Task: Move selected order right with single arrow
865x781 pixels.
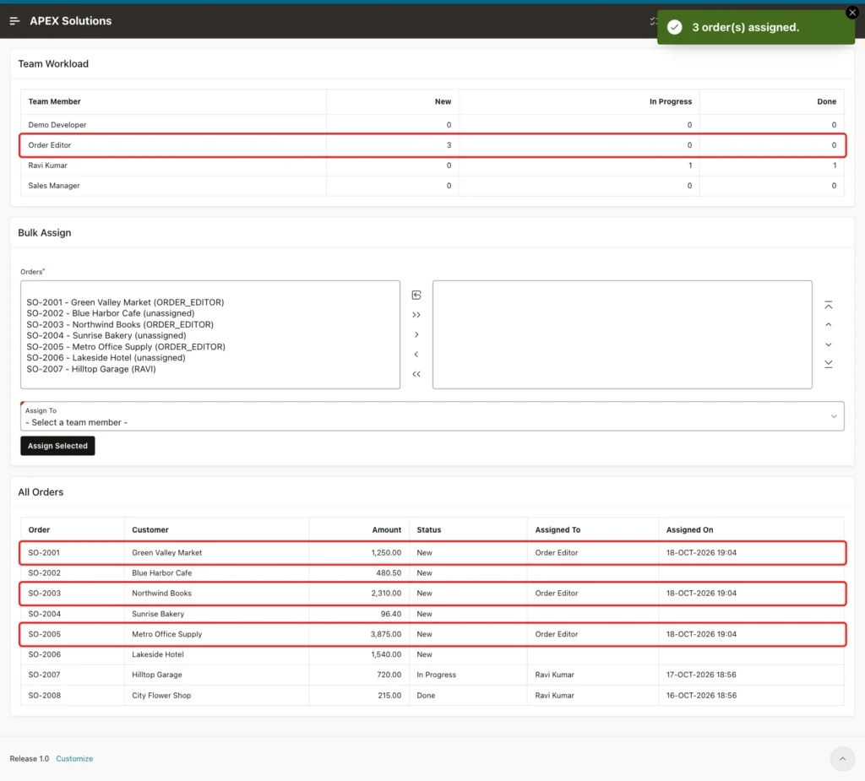Action: tap(416, 335)
